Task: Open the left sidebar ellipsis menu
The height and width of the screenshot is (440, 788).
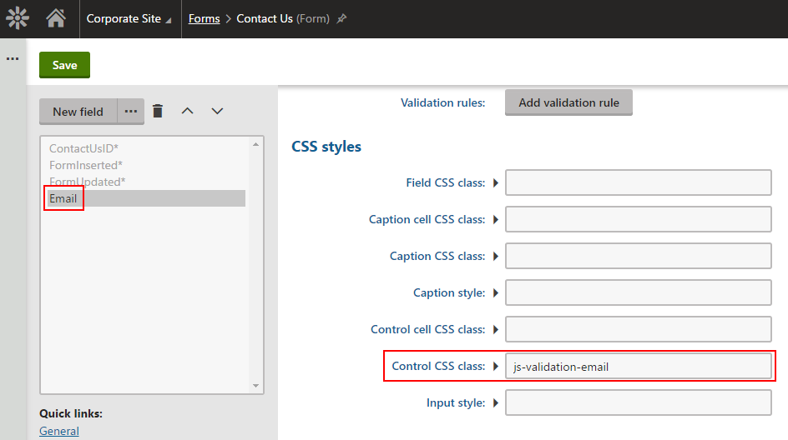Action: tap(13, 59)
